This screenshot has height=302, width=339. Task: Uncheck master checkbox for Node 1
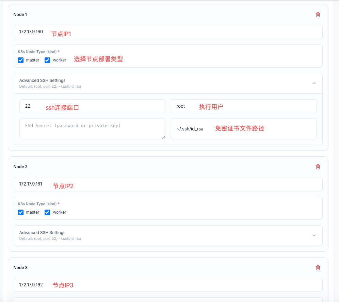(x=21, y=60)
